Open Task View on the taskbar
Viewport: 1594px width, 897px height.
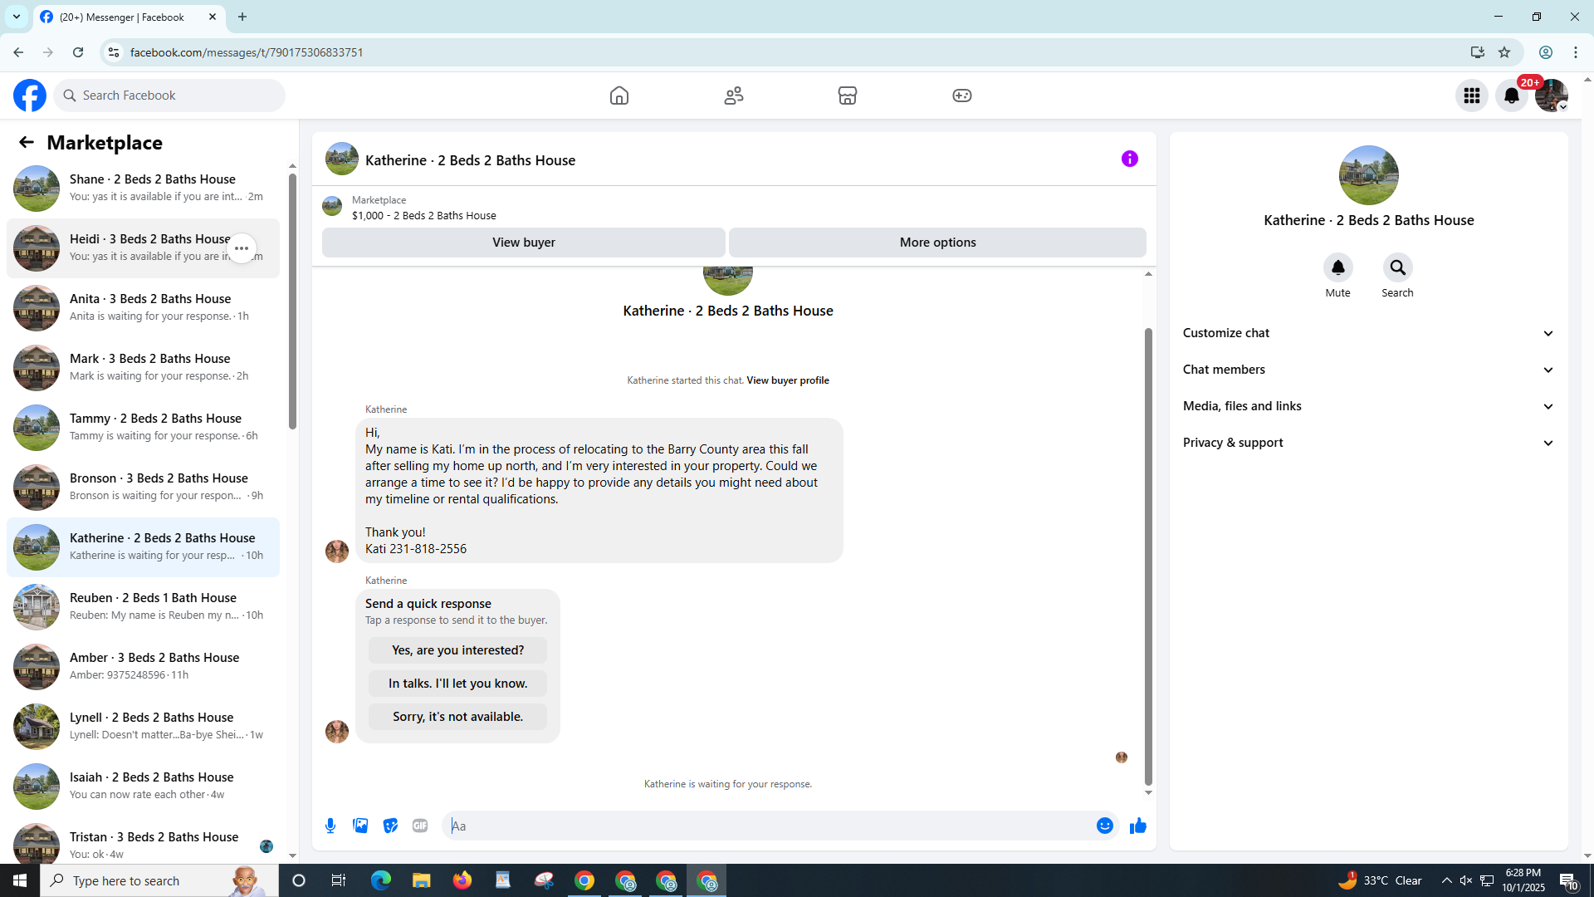(339, 880)
